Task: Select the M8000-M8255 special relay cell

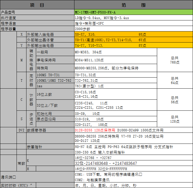Action: point(116,68)
